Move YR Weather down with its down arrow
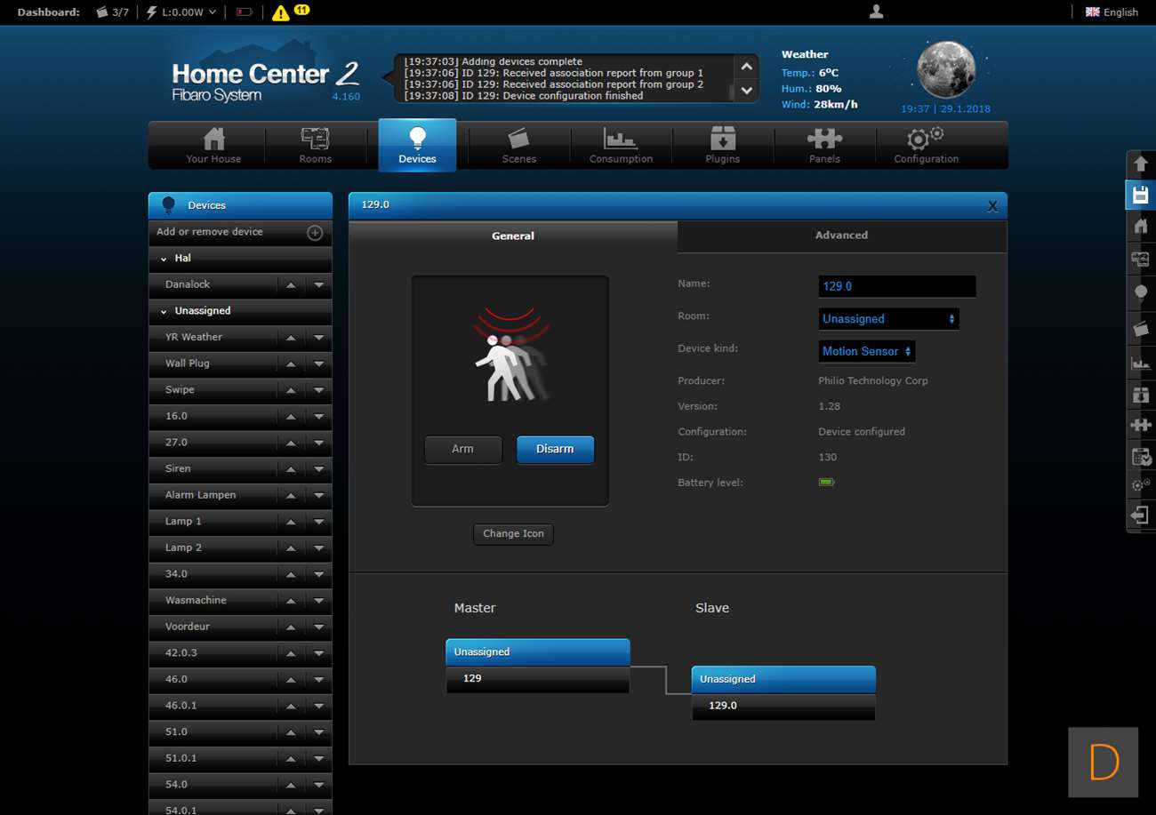Screen dimensions: 1156x815 [x=318, y=338]
